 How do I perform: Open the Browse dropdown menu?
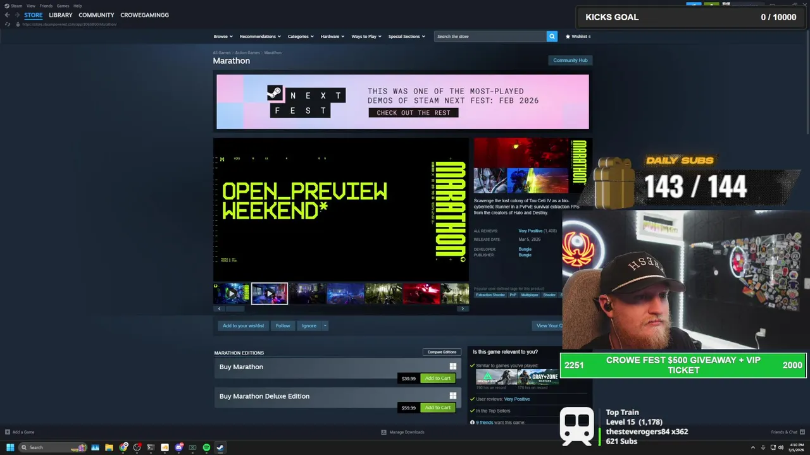pyautogui.click(x=223, y=37)
